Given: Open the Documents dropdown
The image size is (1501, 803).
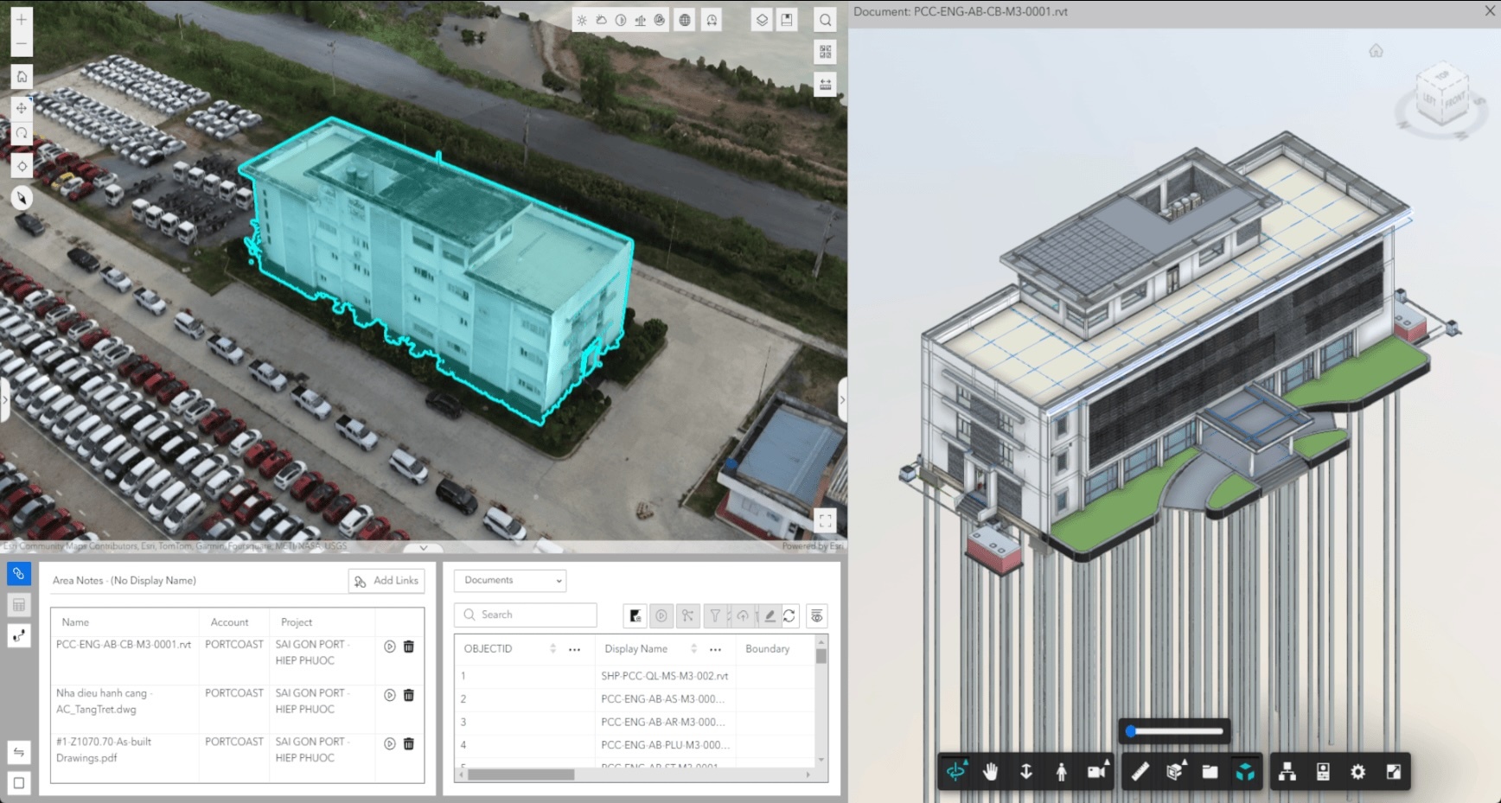Looking at the screenshot, I should click(510, 580).
